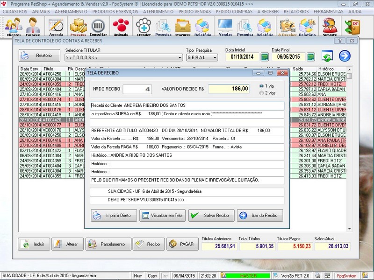Open the Produtos boxes icon

78,26
